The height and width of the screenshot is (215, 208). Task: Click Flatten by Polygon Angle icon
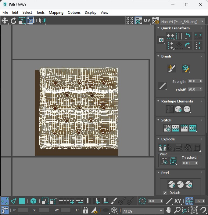(x=171, y=148)
